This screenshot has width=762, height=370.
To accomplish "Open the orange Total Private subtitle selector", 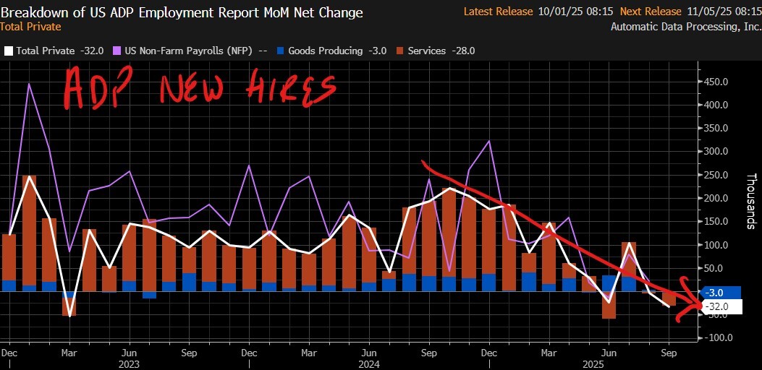I will coord(30,27).
